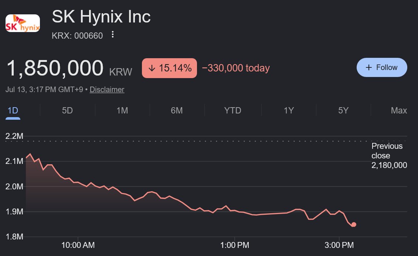This screenshot has width=418, height=256.
Task: Click the 2.0M y-axis label
Action: (x=14, y=186)
